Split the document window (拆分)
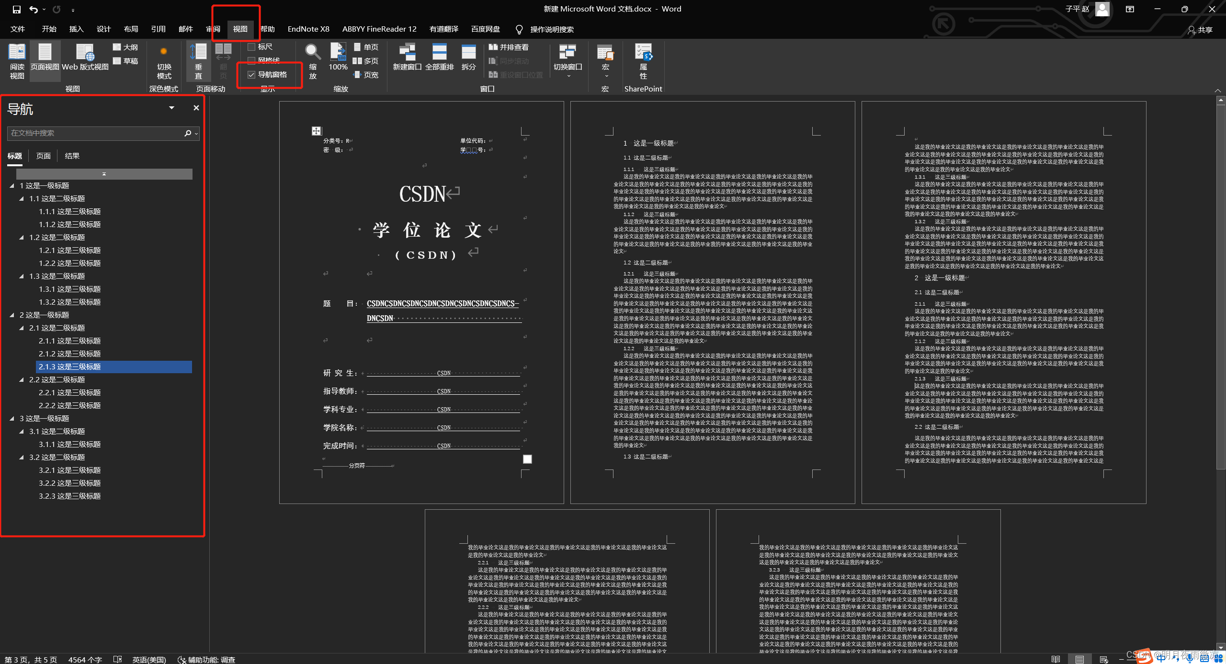Screen dimensions: 1226x664 [x=468, y=57]
